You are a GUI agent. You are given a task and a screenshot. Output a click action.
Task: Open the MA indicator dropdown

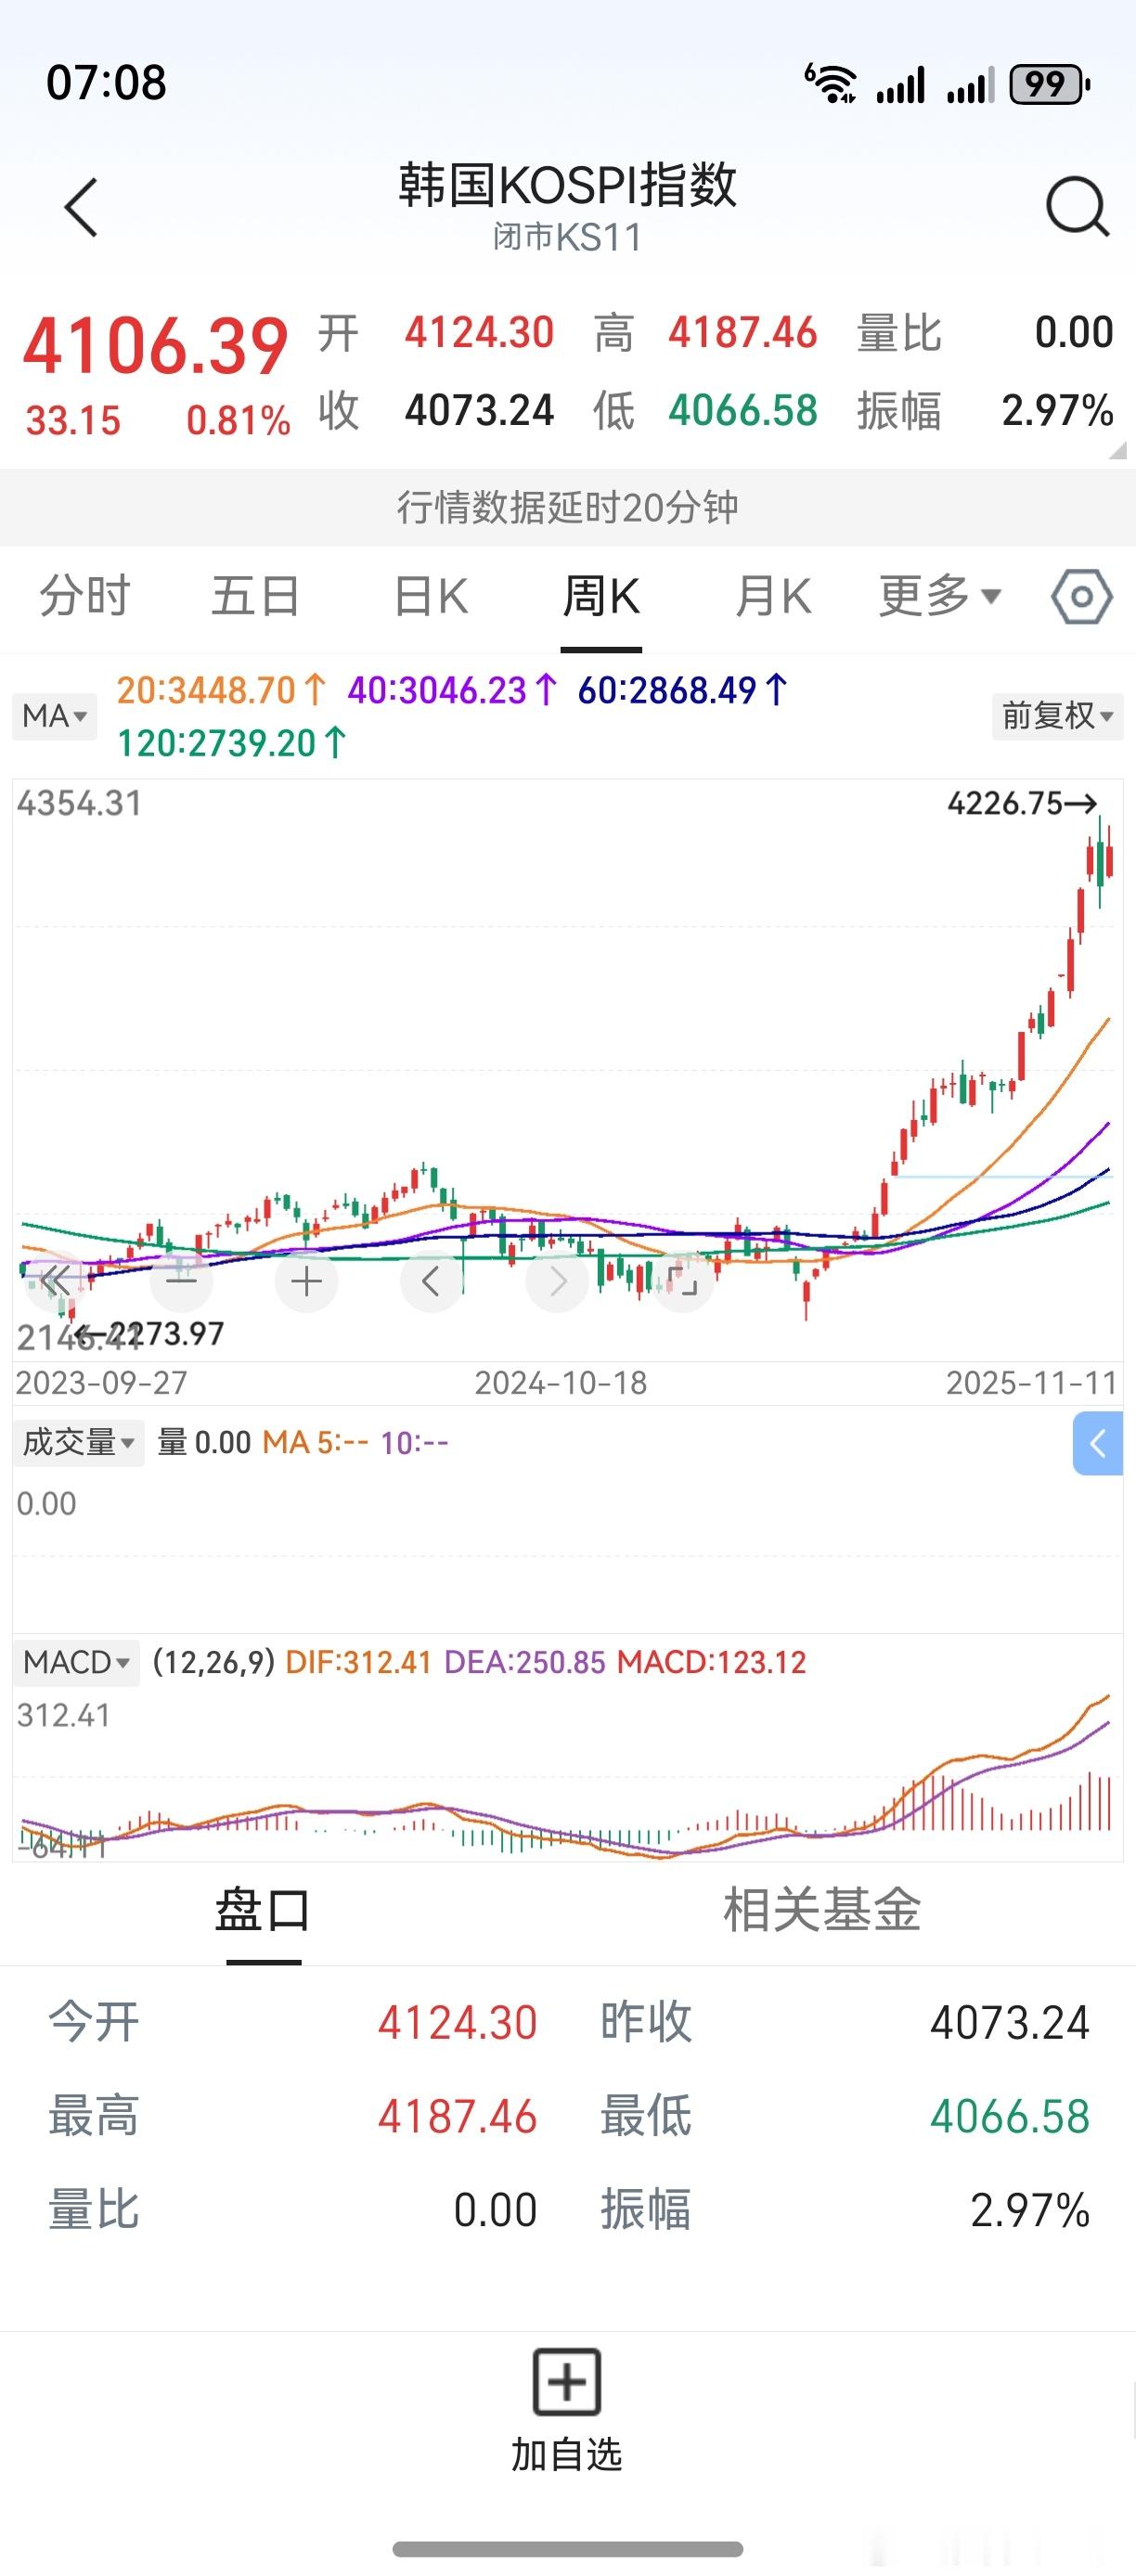[x=55, y=716]
